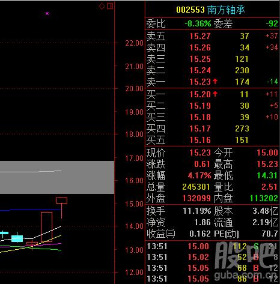Click the 卖五 change +37
The height and width of the screenshot is (284, 280).
click(272, 36)
